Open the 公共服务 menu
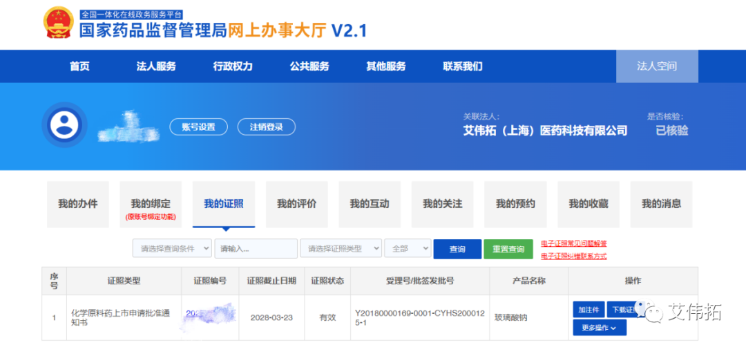 click(x=309, y=66)
